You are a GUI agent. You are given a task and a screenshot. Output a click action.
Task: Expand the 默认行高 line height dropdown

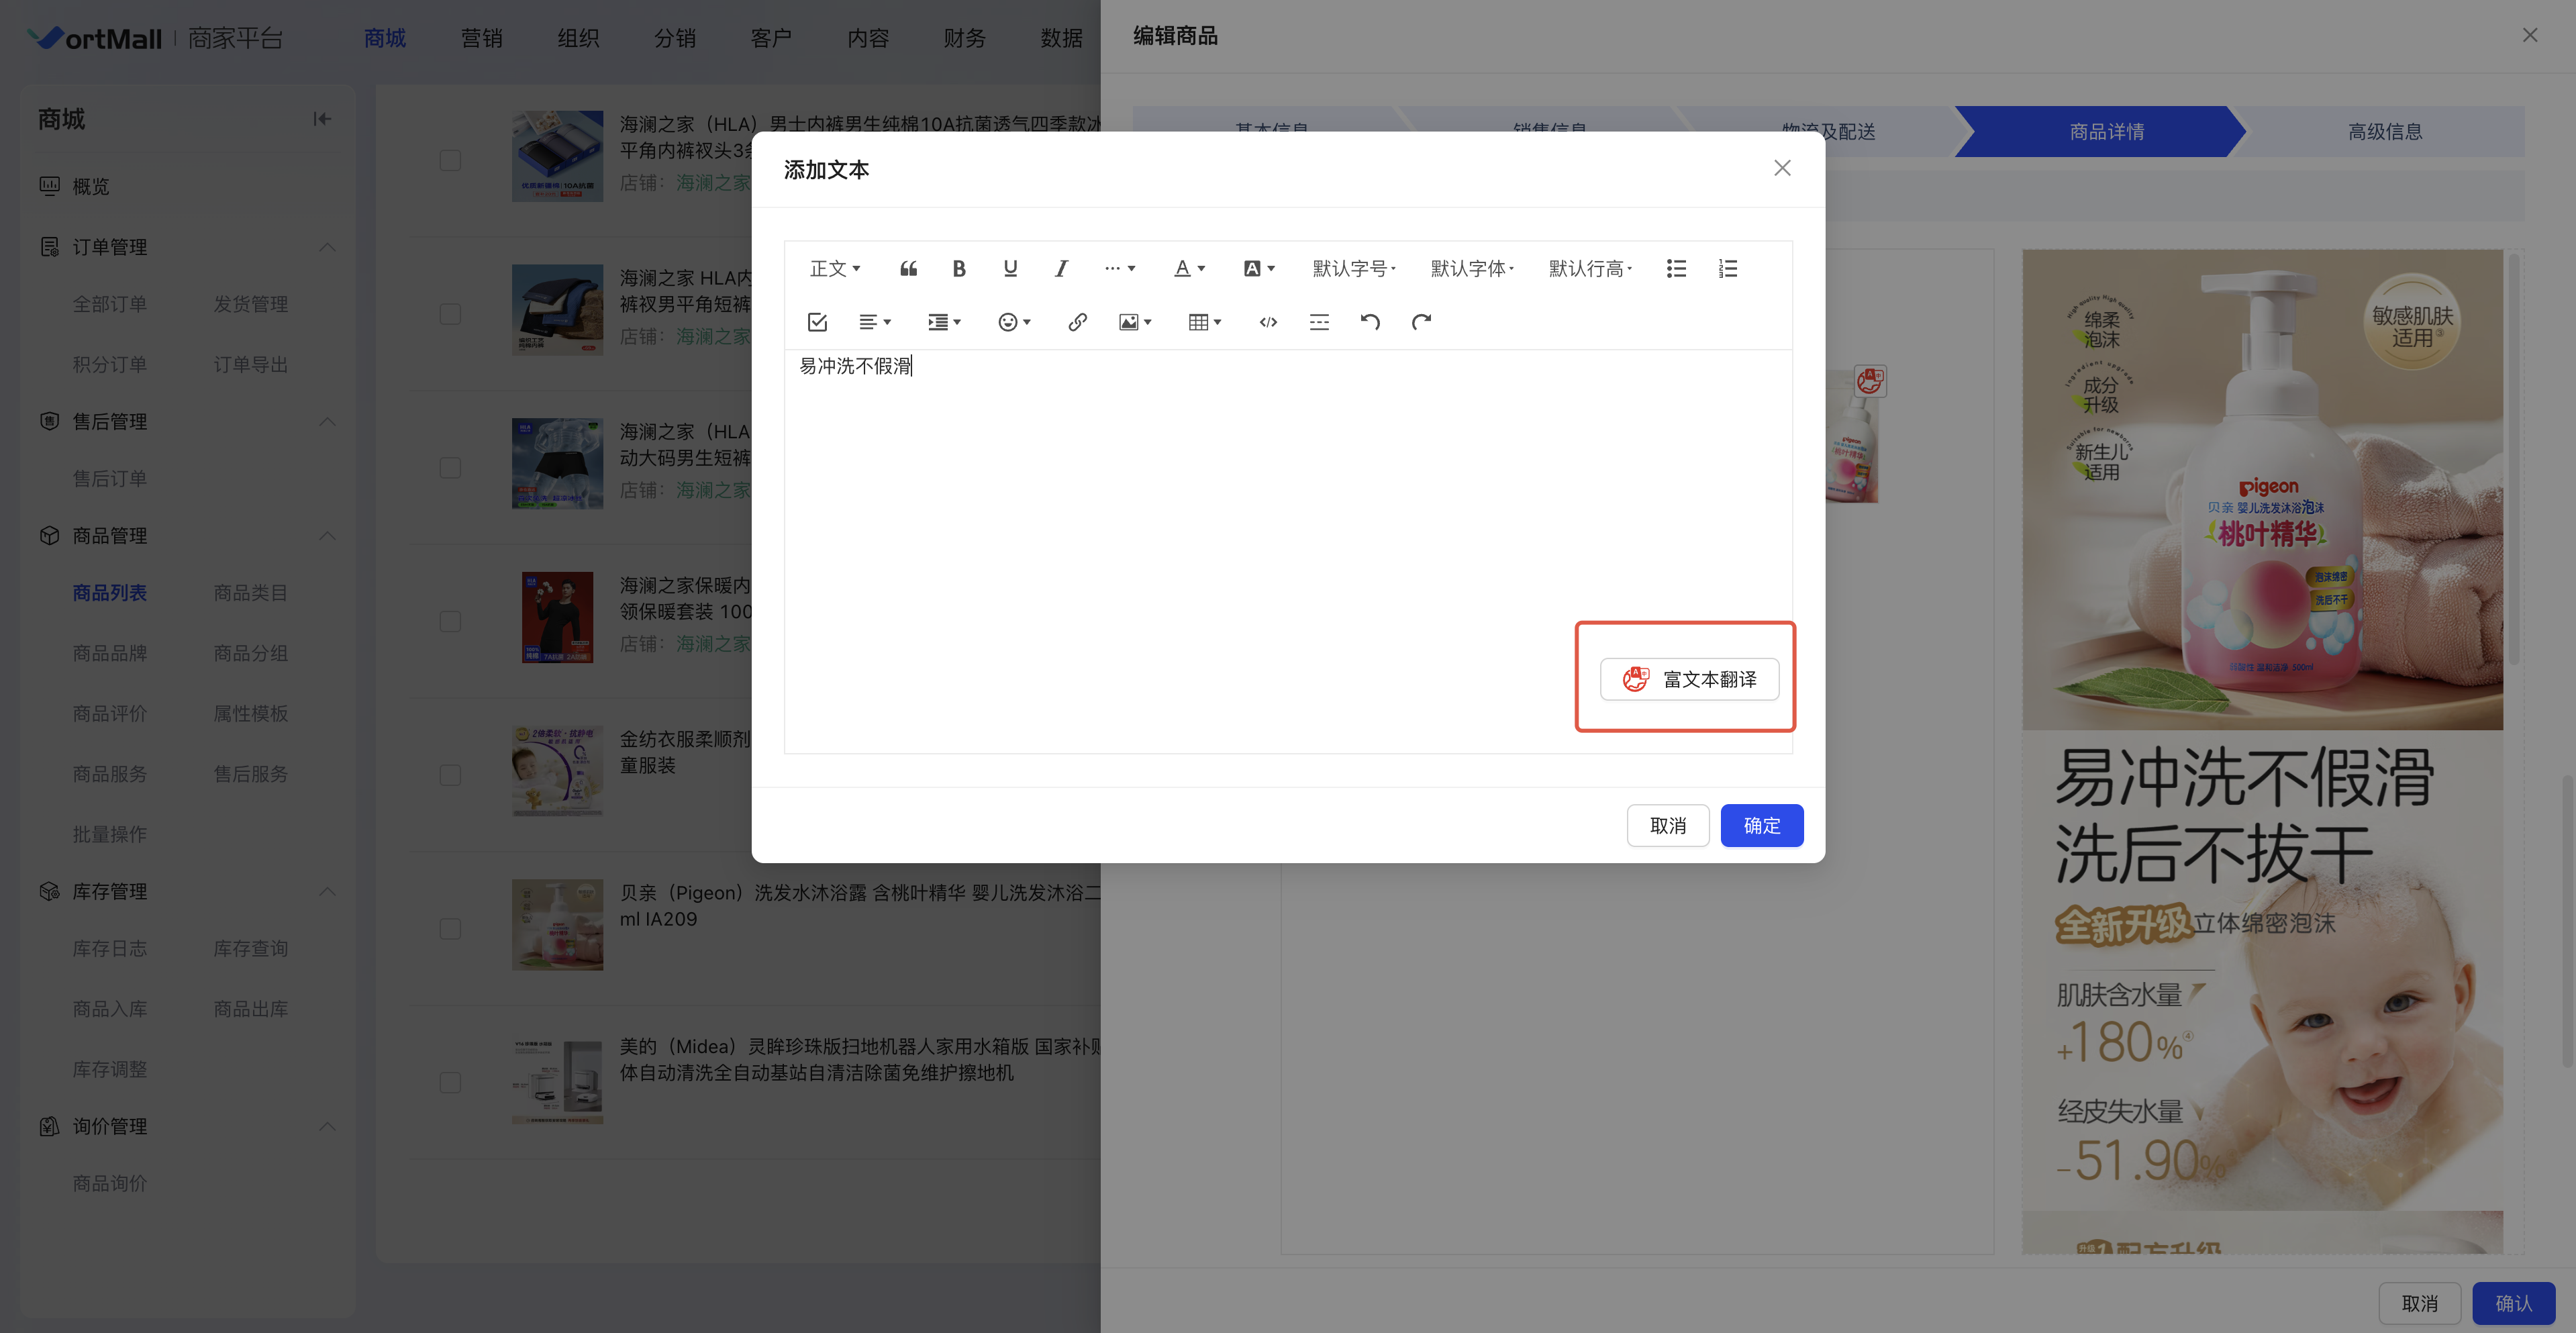pos(1590,268)
